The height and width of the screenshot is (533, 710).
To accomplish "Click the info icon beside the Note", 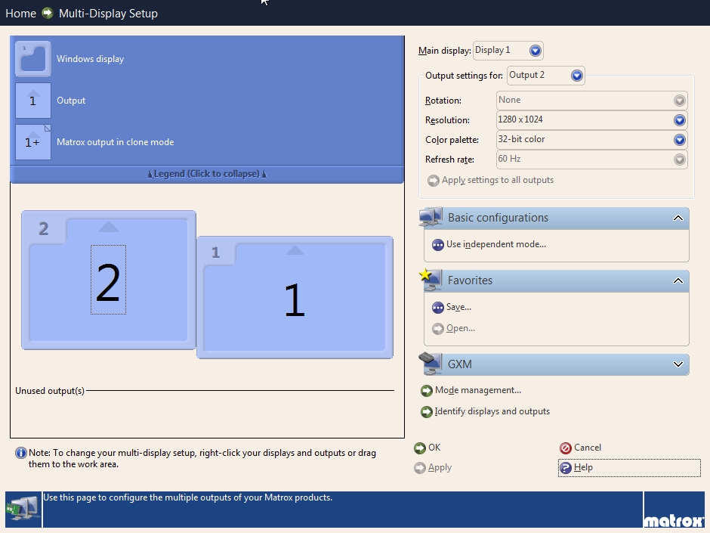I will point(21,453).
